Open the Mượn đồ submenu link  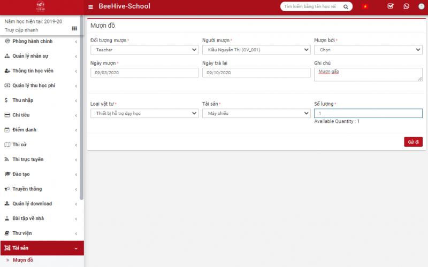[23, 260]
